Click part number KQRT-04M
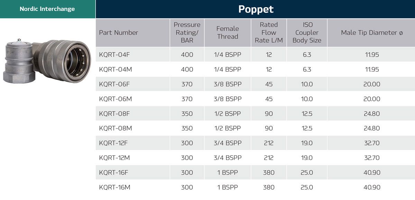This screenshot has width=415, height=200. [x=114, y=69]
